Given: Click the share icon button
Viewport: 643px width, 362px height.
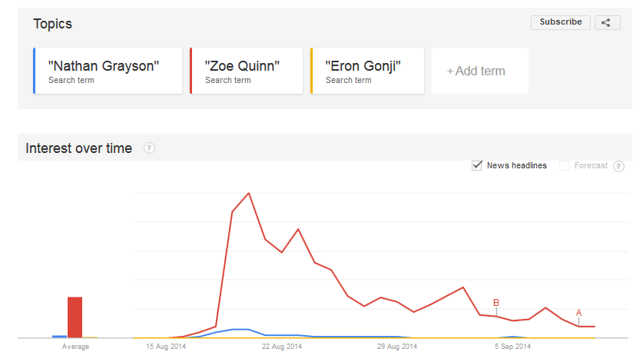Looking at the screenshot, I should [x=606, y=22].
